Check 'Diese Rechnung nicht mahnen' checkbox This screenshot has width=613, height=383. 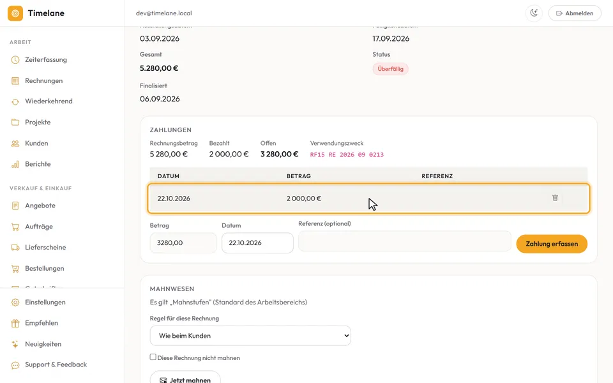[x=153, y=357]
